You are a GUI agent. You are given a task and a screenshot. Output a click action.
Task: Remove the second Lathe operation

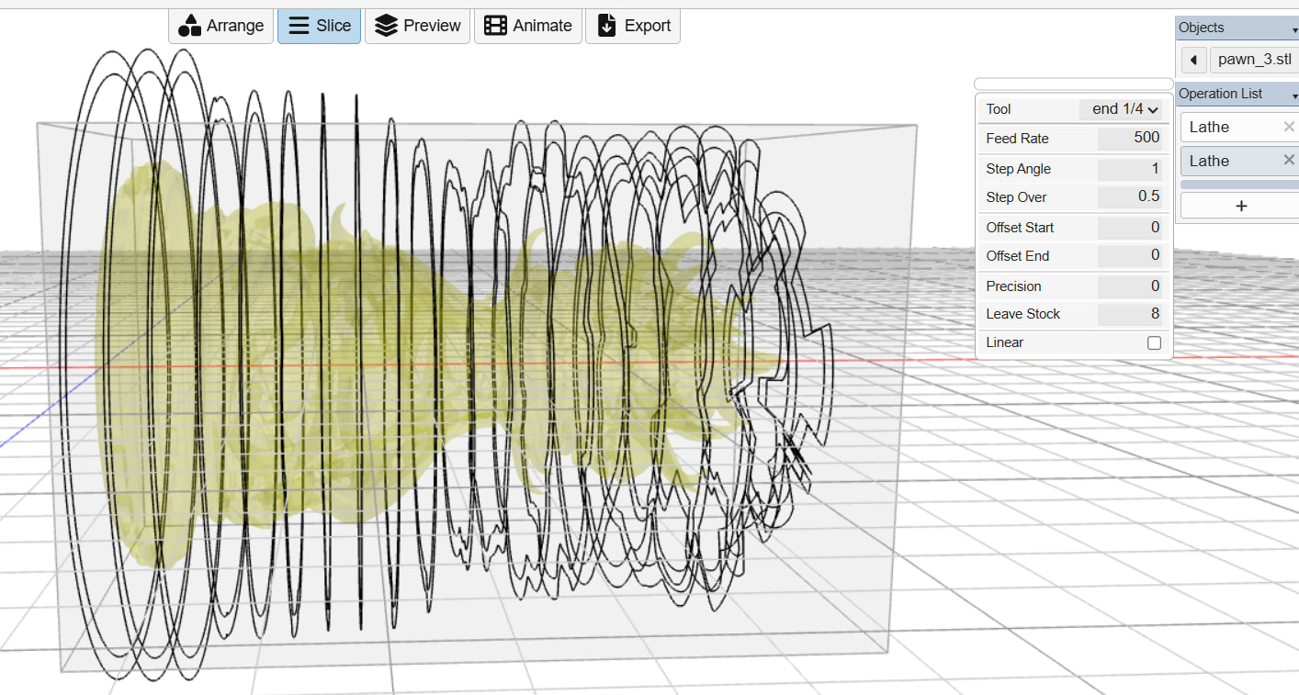(1289, 161)
